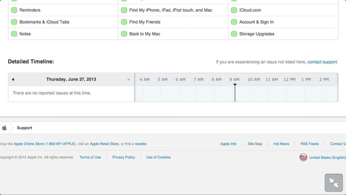The height and width of the screenshot is (195, 346).
Task: Open the contact support link
Action: (x=322, y=62)
